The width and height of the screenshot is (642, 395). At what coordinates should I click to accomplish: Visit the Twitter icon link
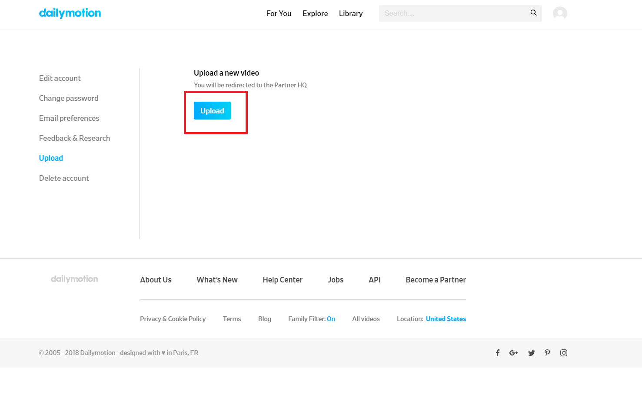[531, 353]
